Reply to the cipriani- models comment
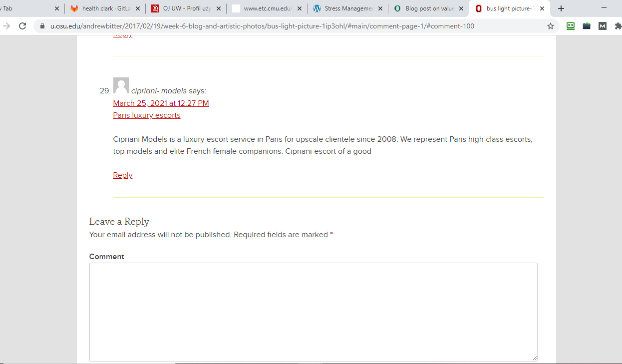 (123, 175)
